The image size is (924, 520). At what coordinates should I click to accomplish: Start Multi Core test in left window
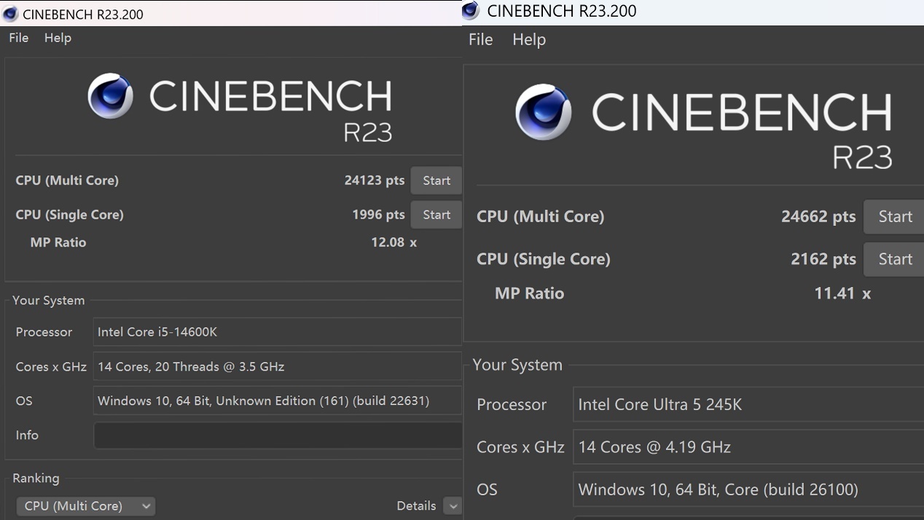pos(436,181)
